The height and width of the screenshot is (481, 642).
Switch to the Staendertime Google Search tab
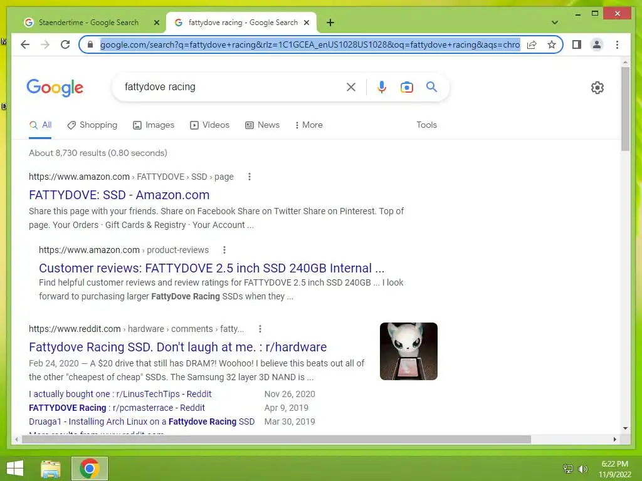pos(88,23)
